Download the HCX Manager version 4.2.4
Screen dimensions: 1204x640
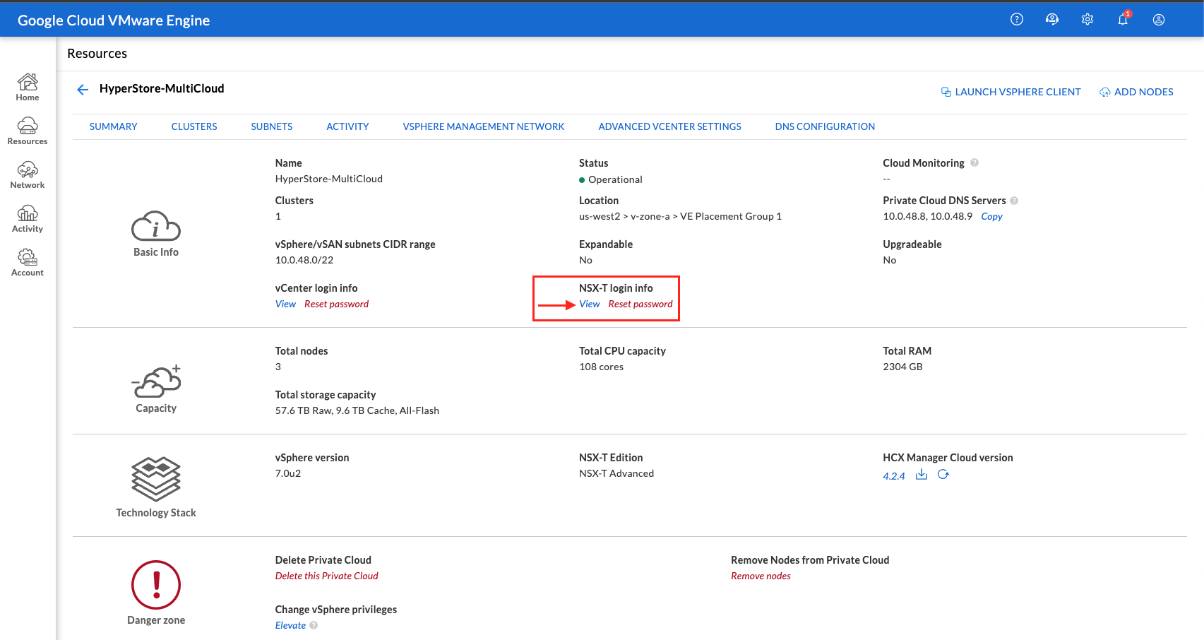922,475
